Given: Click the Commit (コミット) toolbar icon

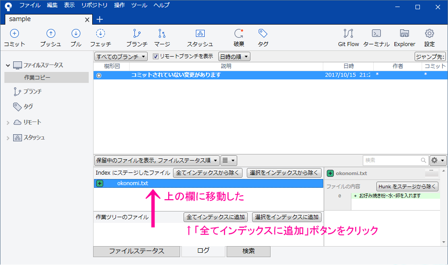Looking at the screenshot, I should coord(14,33).
